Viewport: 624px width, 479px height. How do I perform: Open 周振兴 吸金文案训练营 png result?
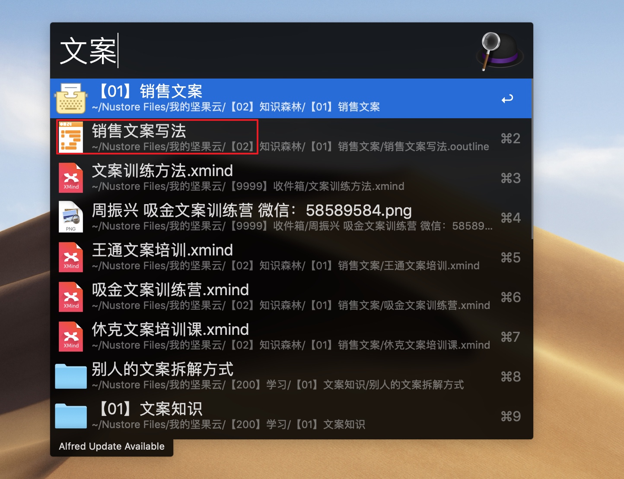291,217
